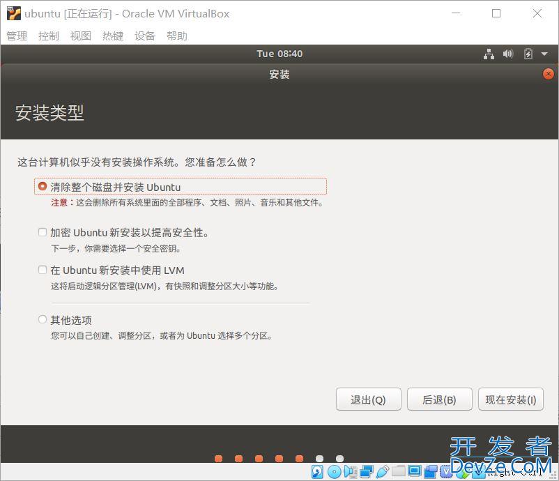Click the text 下一步，你需要选择一个安全密钥。
This screenshot has height=481, width=559.
pyautogui.click(x=117, y=249)
